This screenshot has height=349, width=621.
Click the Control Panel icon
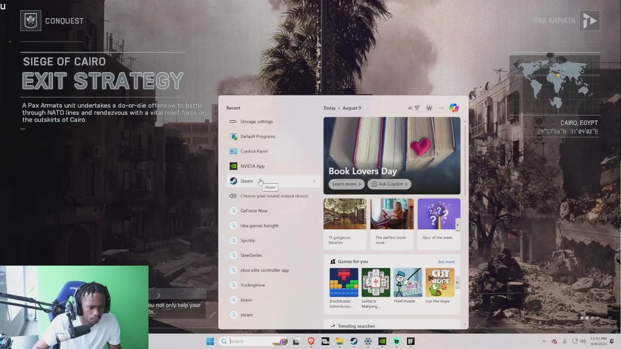(233, 151)
